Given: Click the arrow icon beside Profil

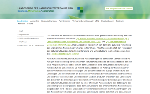Looking at the screenshot, I should (x=18, y=31).
